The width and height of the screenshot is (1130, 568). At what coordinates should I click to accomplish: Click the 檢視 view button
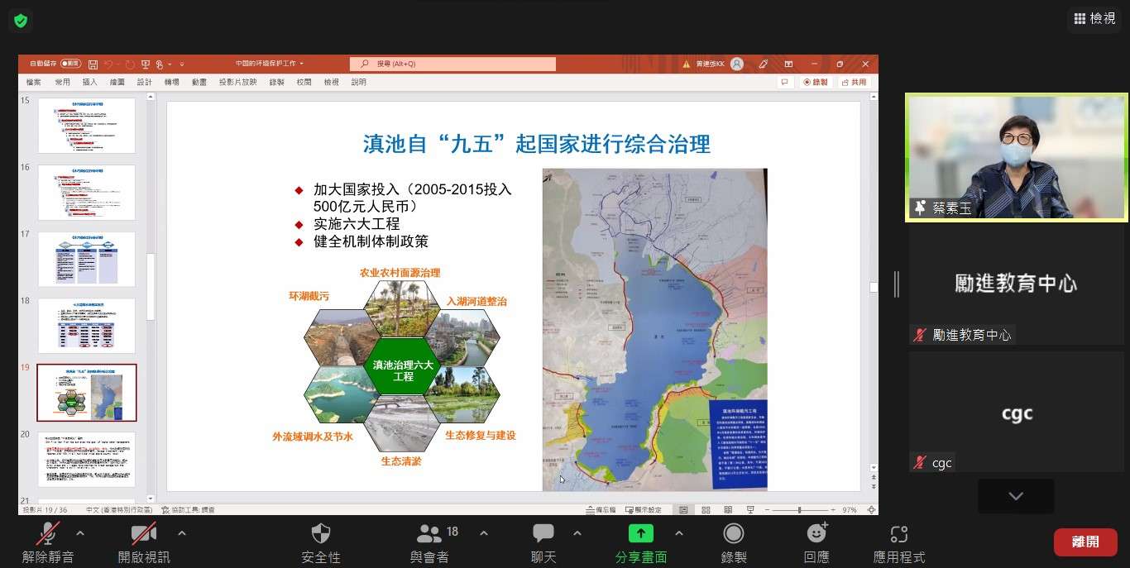click(1094, 18)
